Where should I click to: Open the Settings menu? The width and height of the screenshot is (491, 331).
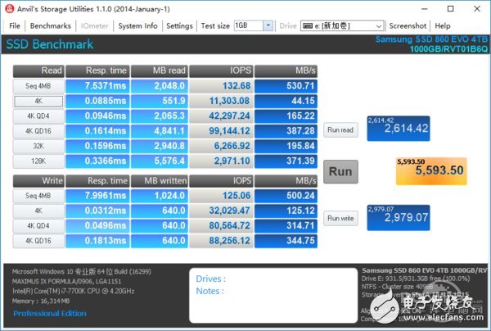(179, 26)
